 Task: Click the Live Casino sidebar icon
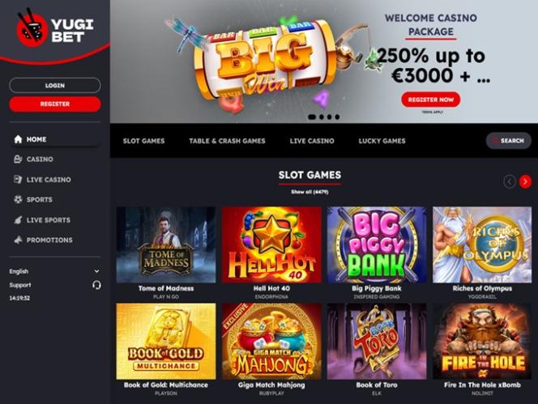click(18, 180)
